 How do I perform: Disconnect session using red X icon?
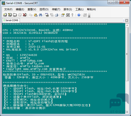(x=24, y=15)
